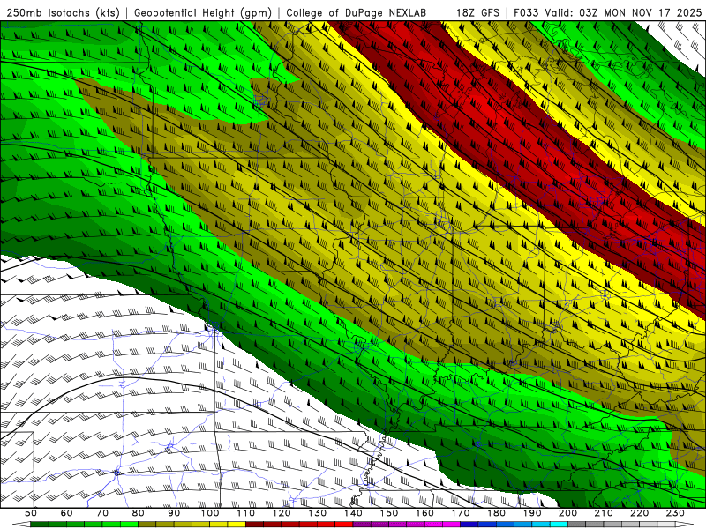Click the '90' value on the color scale
Viewport: 706px width, 529px height.
(174, 513)
